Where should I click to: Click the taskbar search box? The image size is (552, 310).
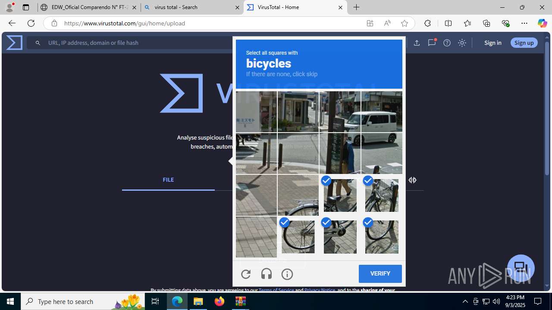tap(83, 301)
